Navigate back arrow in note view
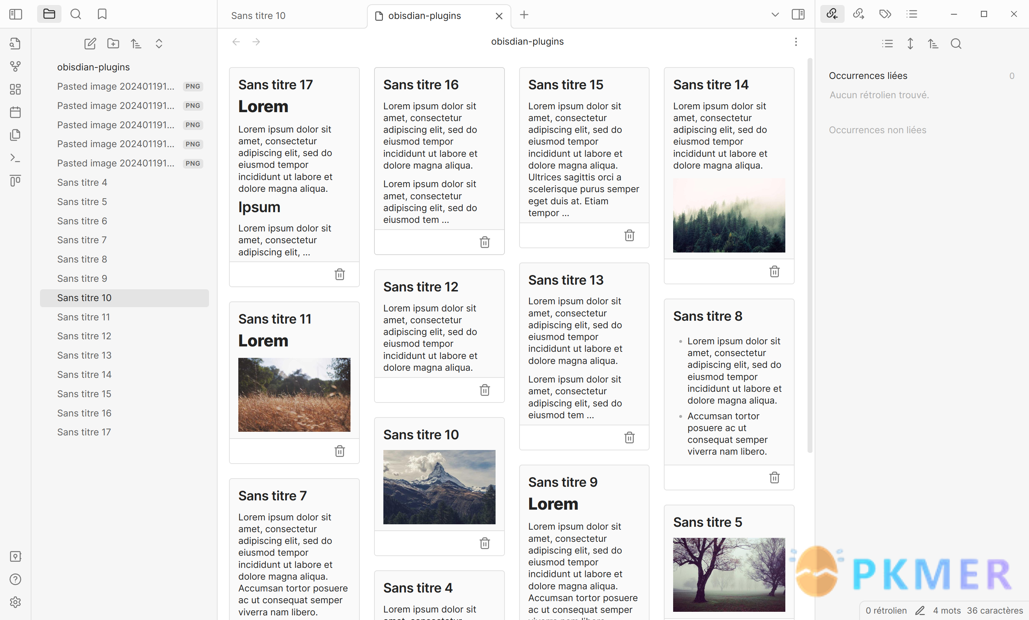 (x=237, y=42)
